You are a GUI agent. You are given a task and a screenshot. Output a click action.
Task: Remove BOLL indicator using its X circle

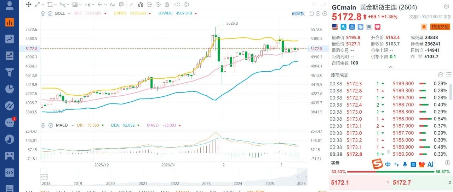[50, 13]
